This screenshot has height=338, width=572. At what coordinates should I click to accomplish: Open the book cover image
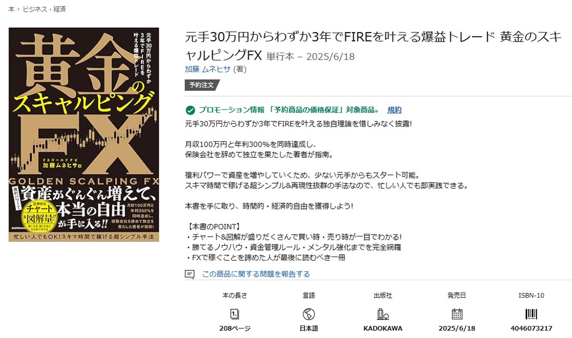click(84, 134)
